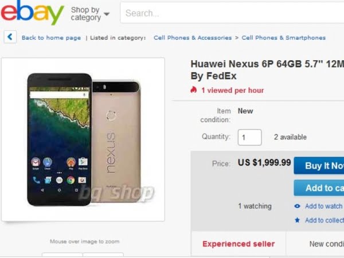Click the Buy It Now button
344x258 pixels.
pyautogui.click(x=319, y=166)
